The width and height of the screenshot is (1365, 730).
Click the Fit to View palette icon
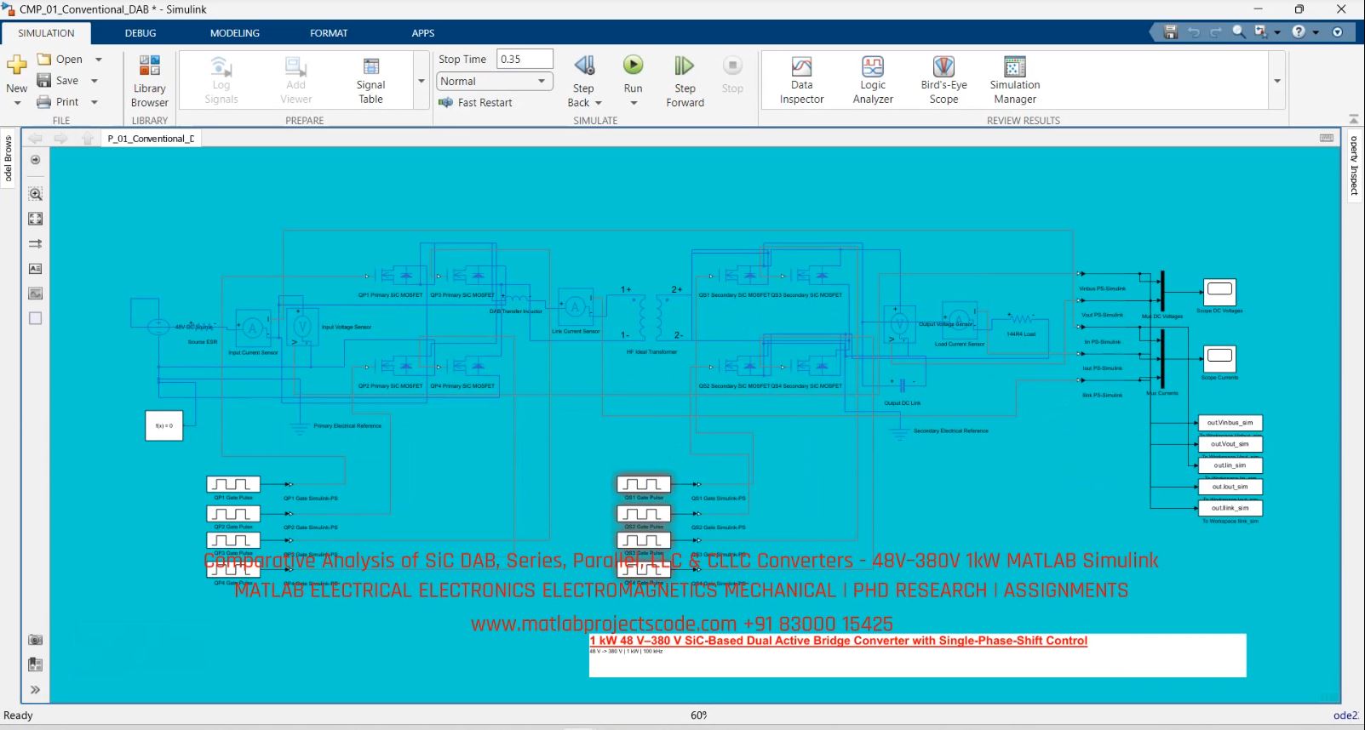coord(35,219)
